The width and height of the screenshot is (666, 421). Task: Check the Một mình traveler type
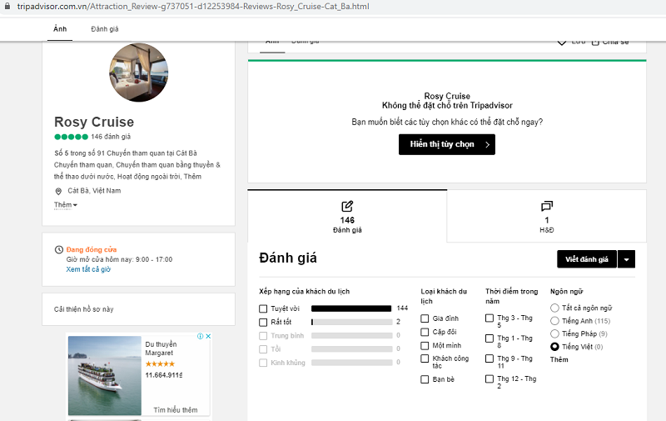pos(425,346)
